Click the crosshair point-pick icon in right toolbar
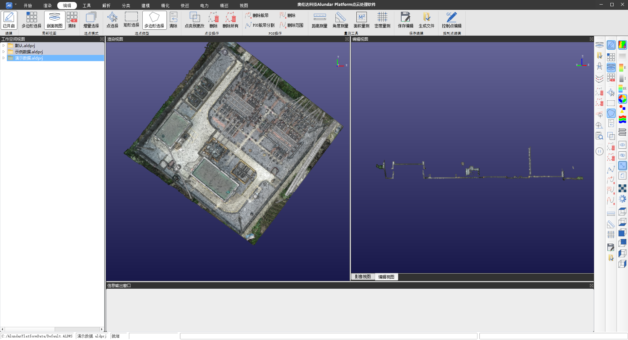The image size is (628, 340). 611,93
